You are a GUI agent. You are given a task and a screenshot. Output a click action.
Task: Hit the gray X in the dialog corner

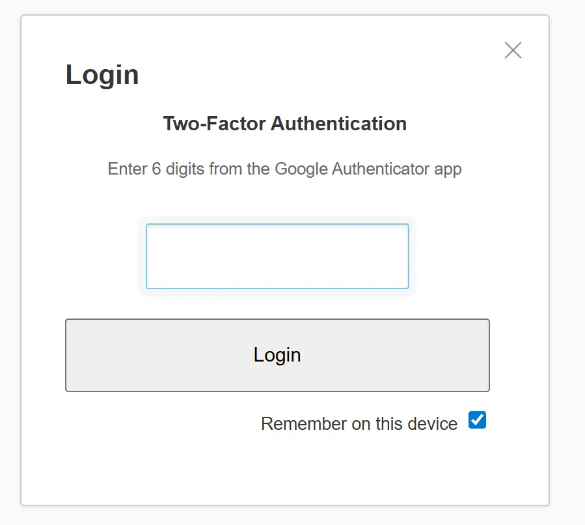[x=513, y=50]
